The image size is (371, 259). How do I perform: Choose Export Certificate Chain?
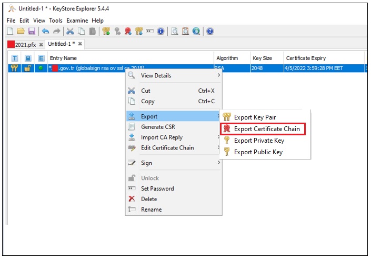(x=266, y=129)
